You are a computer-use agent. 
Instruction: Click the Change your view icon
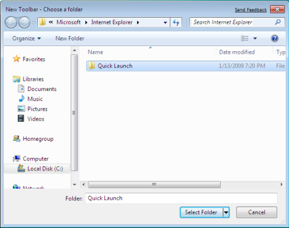click(x=245, y=39)
